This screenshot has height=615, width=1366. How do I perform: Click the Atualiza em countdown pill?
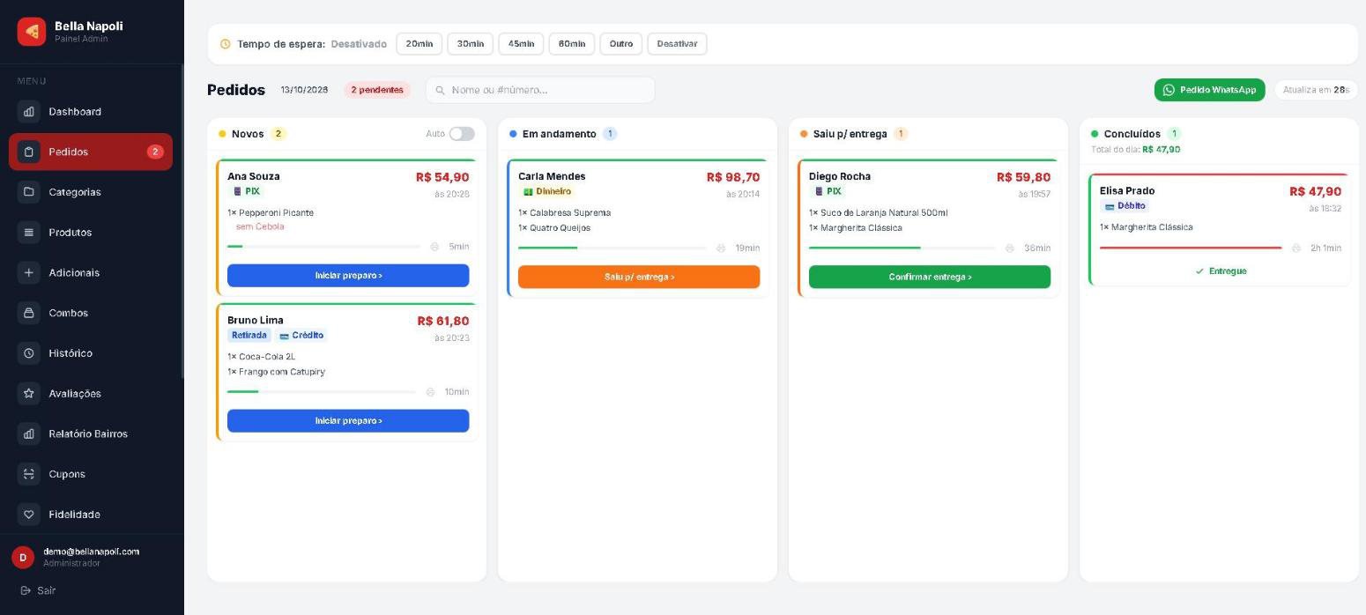[x=1316, y=90]
